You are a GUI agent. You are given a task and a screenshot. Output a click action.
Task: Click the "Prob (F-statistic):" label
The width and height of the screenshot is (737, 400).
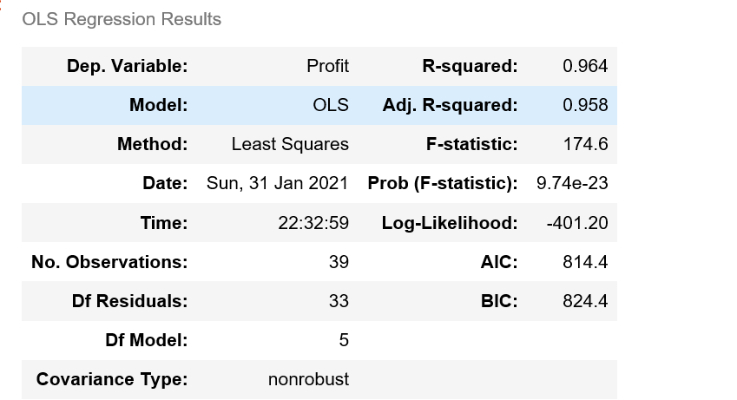(443, 184)
